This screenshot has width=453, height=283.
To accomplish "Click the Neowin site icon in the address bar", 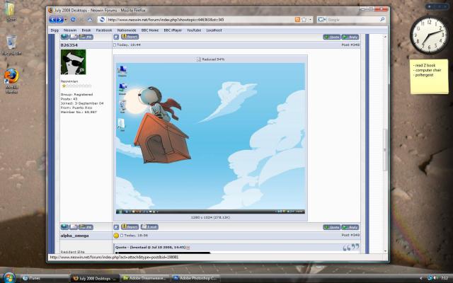I will 101,20.
